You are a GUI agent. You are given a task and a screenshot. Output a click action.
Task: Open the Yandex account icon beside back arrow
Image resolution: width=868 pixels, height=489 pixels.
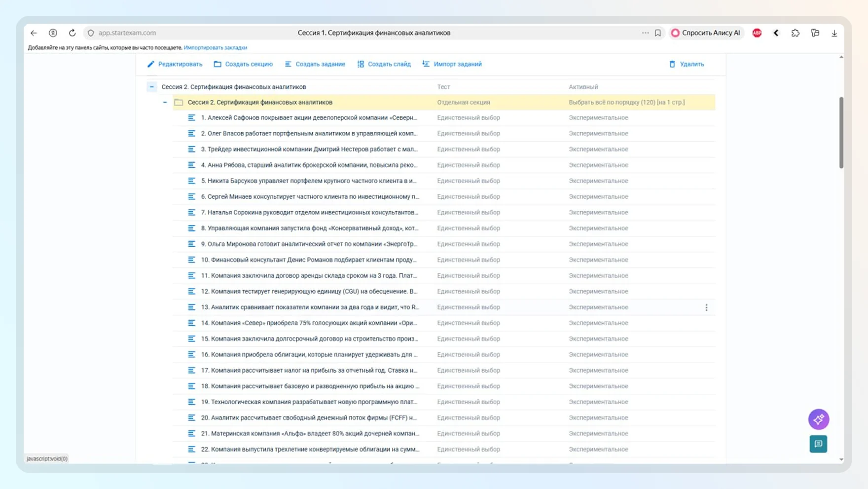click(53, 33)
